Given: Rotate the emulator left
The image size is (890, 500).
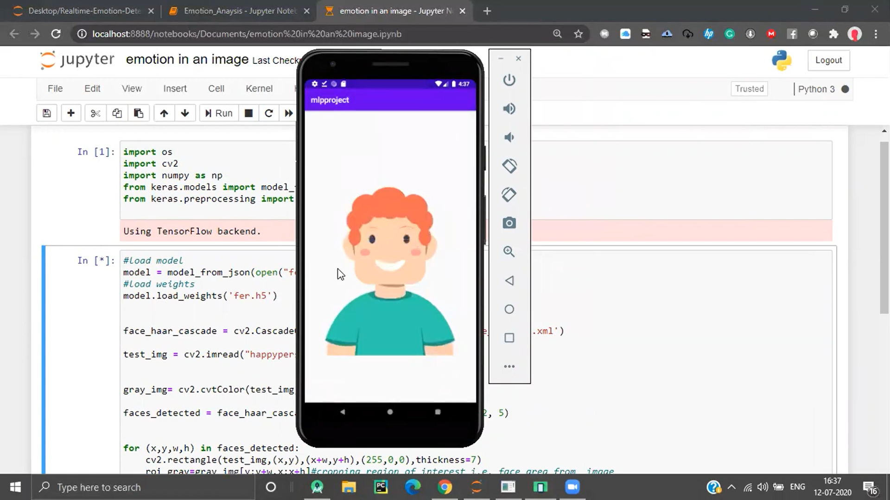Looking at the screenshot, I should (x=509, y=166).
